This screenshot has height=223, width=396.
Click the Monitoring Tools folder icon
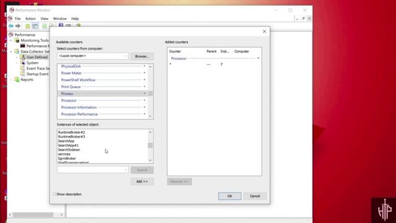(17, 40)
